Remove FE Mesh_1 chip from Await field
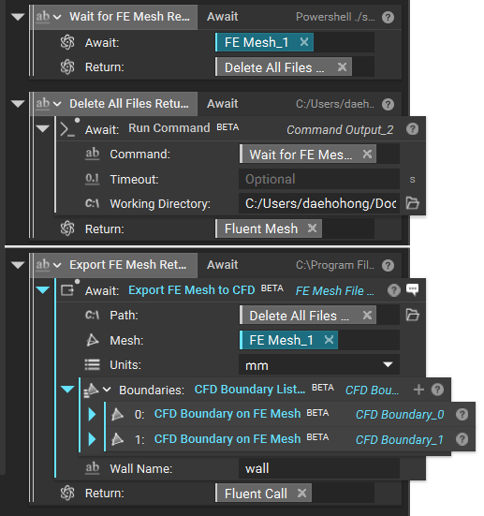Image resolution: width=484 pixels, height=516 pixels. click(304, 42)
